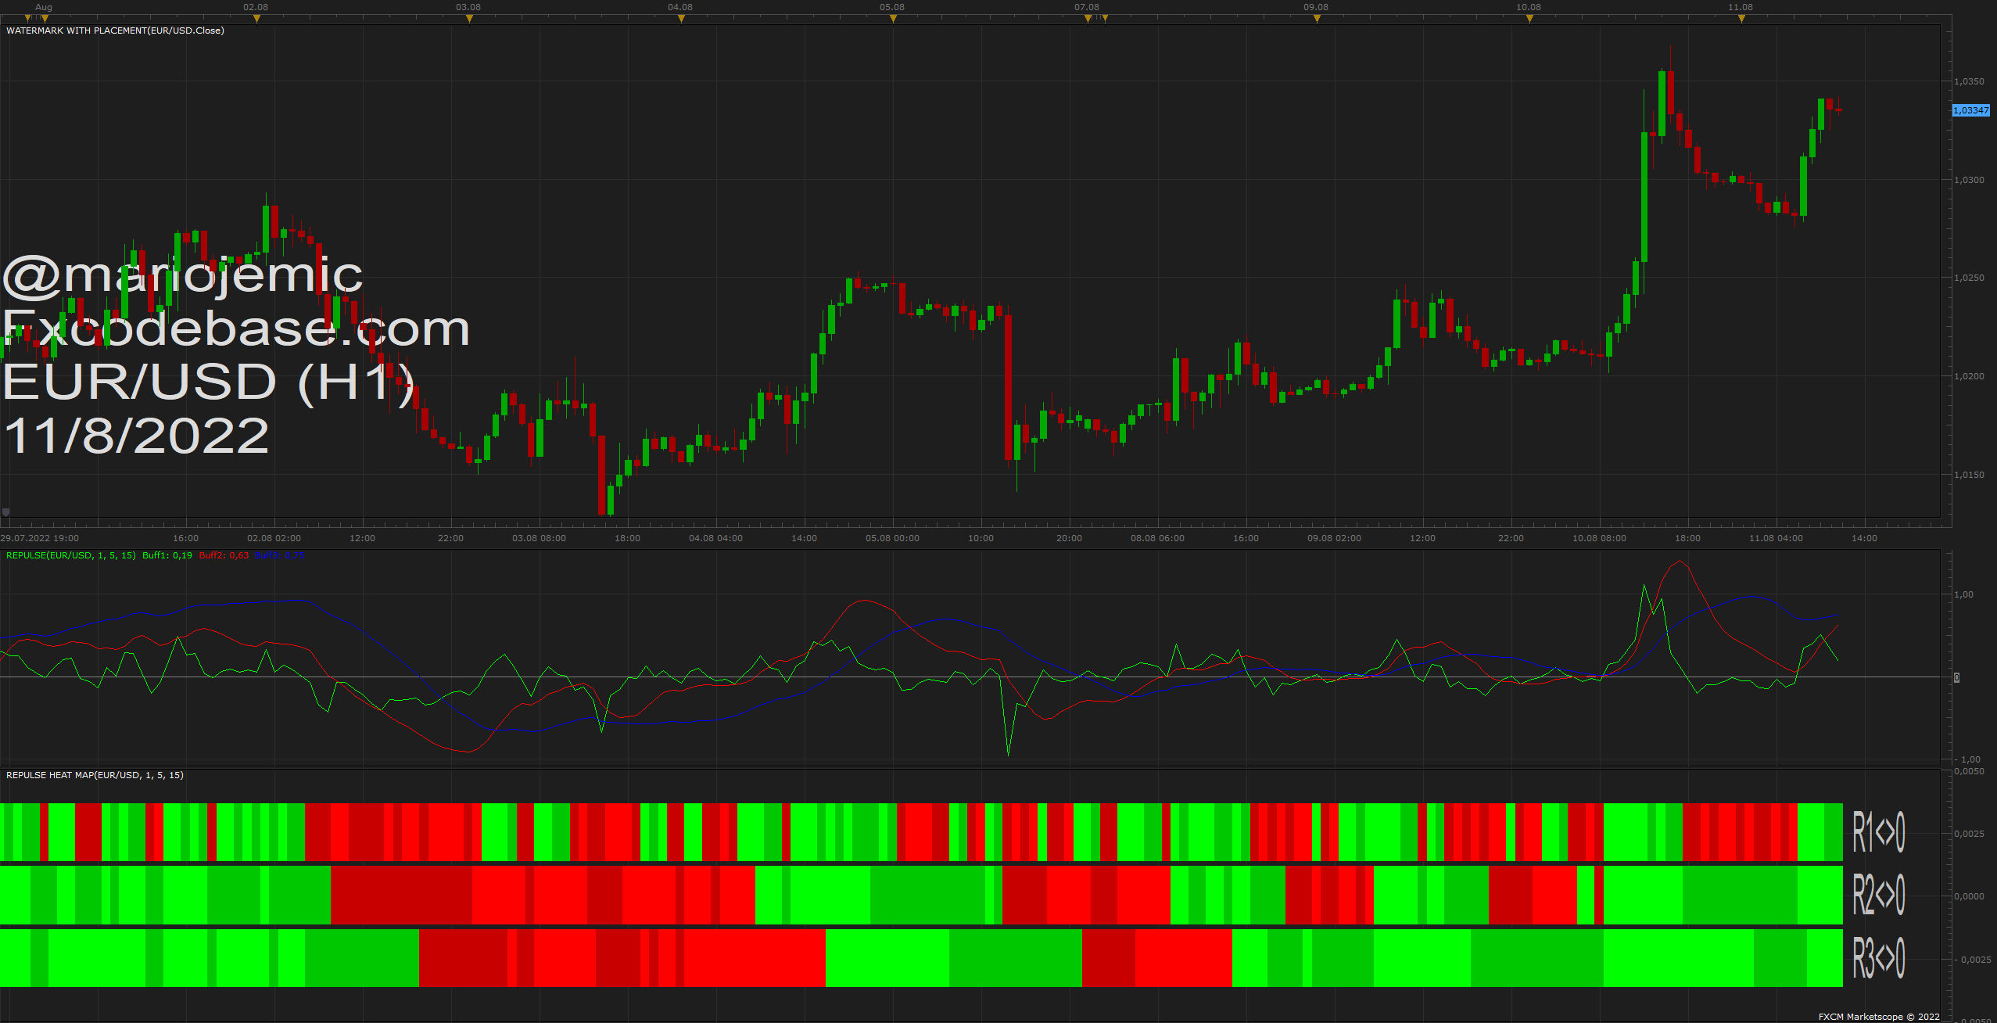Click the day marker under 09.08
The height and width of the screenshot is (1023, 1997).
(1317, 19)
